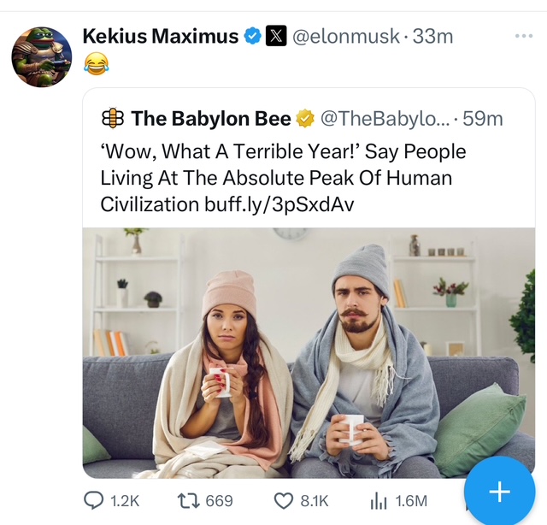Click the blue verified checkmark badge

(253, 36)
